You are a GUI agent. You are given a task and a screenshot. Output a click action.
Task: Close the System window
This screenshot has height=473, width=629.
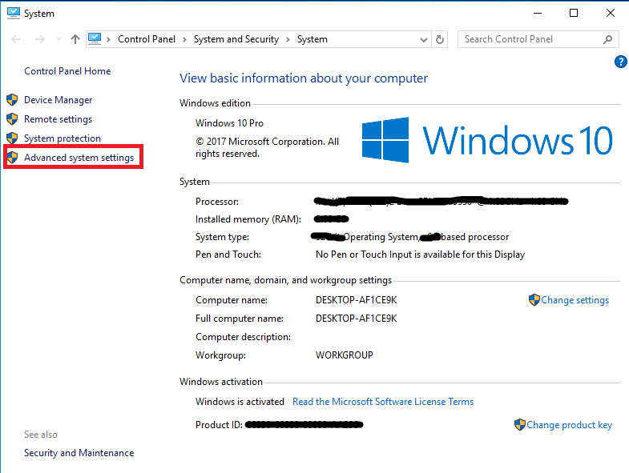tap(610, 14)
